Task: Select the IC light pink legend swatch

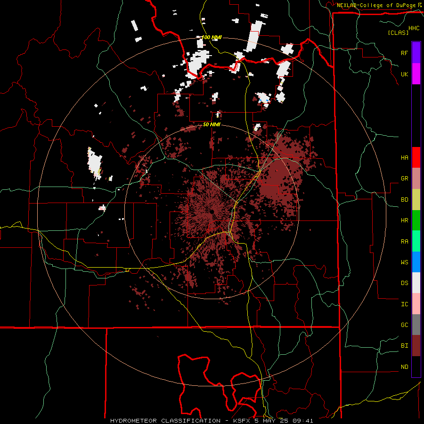Action: coord(416,304)
